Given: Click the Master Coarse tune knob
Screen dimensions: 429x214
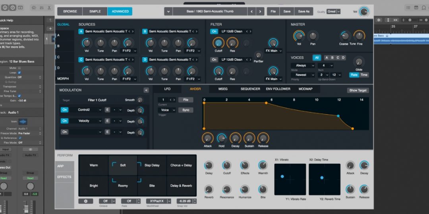Looking at the screenshot, I should click(345, 36).
